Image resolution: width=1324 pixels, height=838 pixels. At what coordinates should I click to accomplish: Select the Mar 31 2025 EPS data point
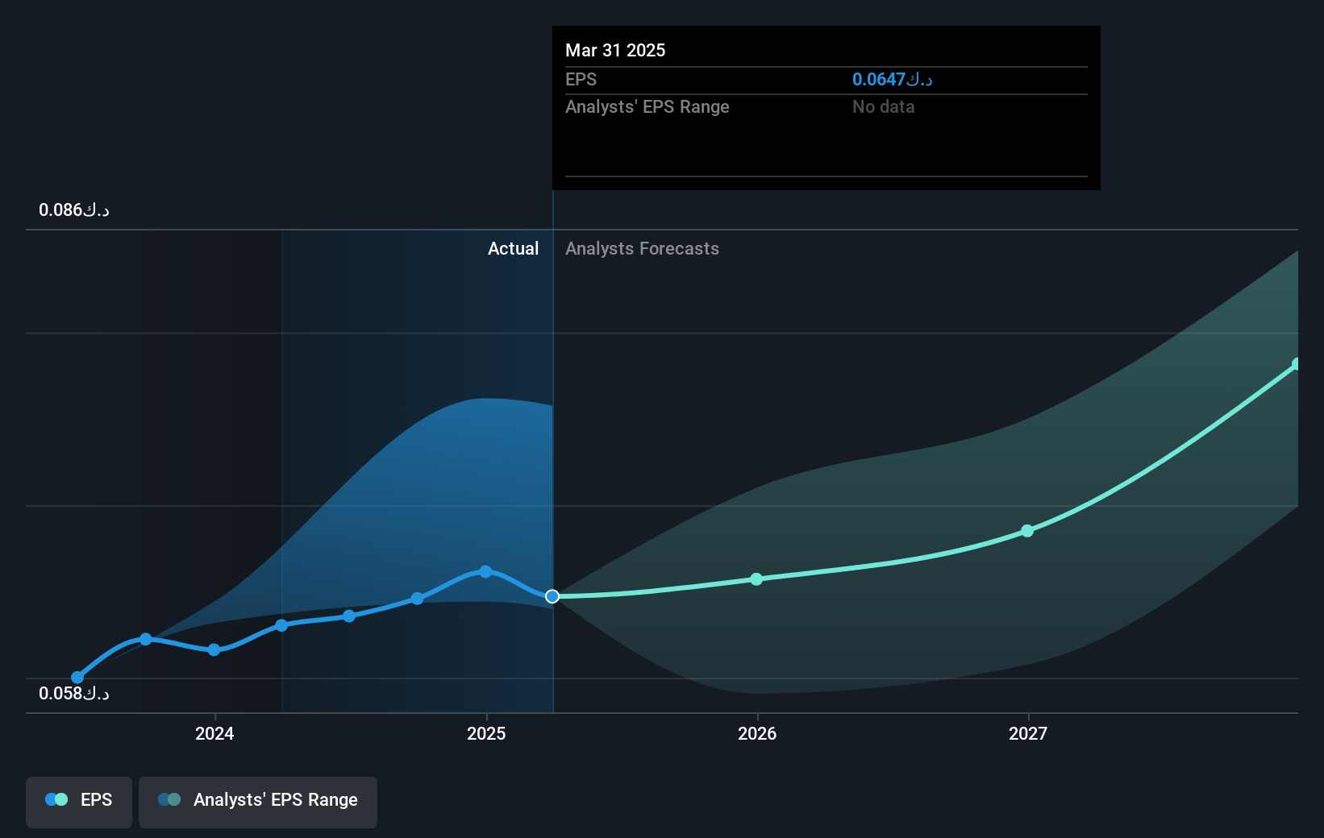click(552, 596)
